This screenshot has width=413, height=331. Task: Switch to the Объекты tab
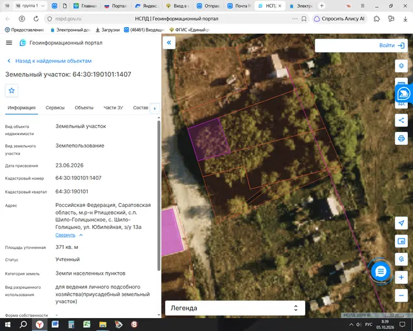[84, 108]
